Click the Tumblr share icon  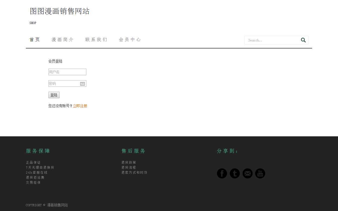pos(235,173)
